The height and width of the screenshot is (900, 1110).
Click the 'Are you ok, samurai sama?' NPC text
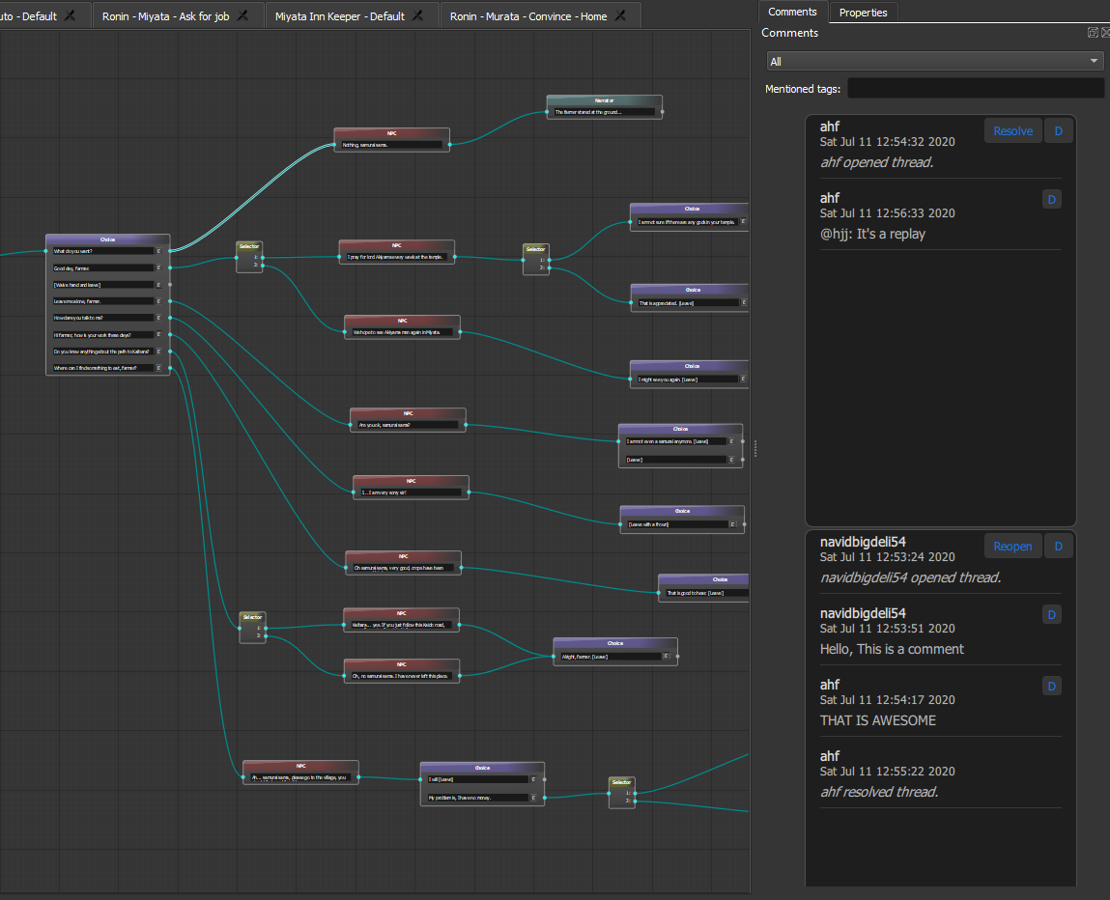click(408, 425)
